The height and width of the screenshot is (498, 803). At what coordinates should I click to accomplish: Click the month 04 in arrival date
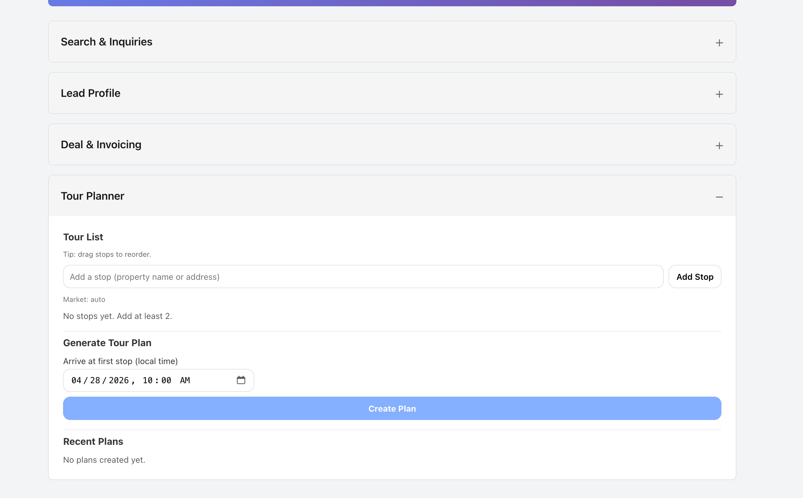click(76, 381)
